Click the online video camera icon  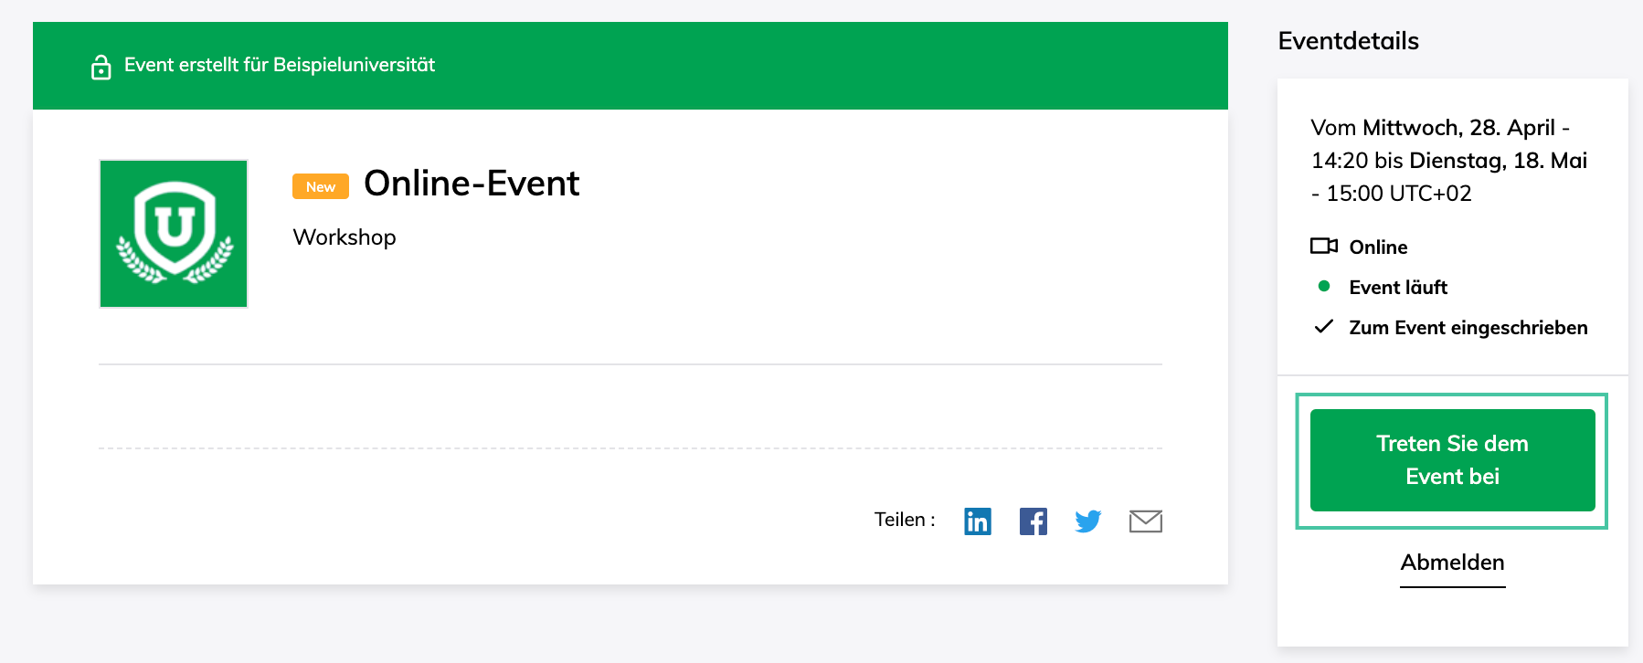pos(1323,246)
